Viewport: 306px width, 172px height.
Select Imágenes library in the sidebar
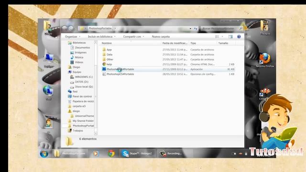(78, 53)
